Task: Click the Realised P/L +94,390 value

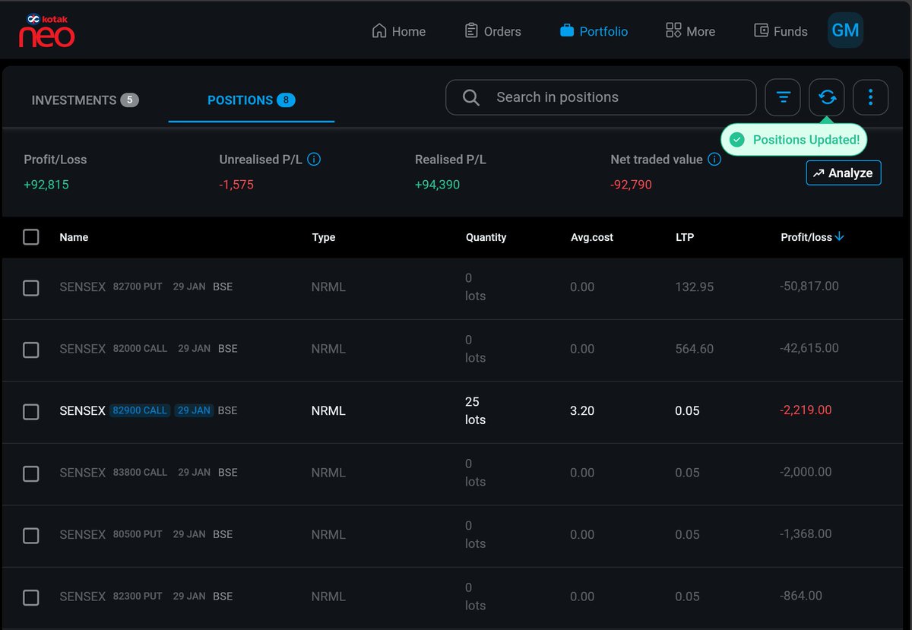Action: coord(437,185)
